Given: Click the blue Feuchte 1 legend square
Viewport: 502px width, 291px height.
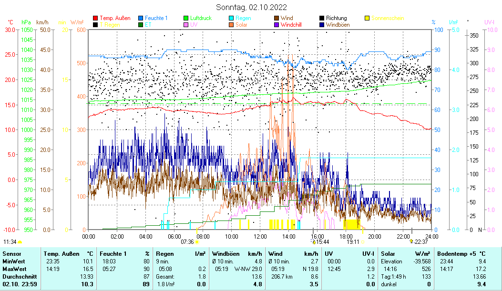Looking at the screenshot, I should point(141,18).
